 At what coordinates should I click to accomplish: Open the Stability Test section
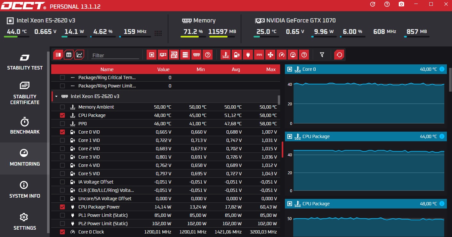(25, 62)
